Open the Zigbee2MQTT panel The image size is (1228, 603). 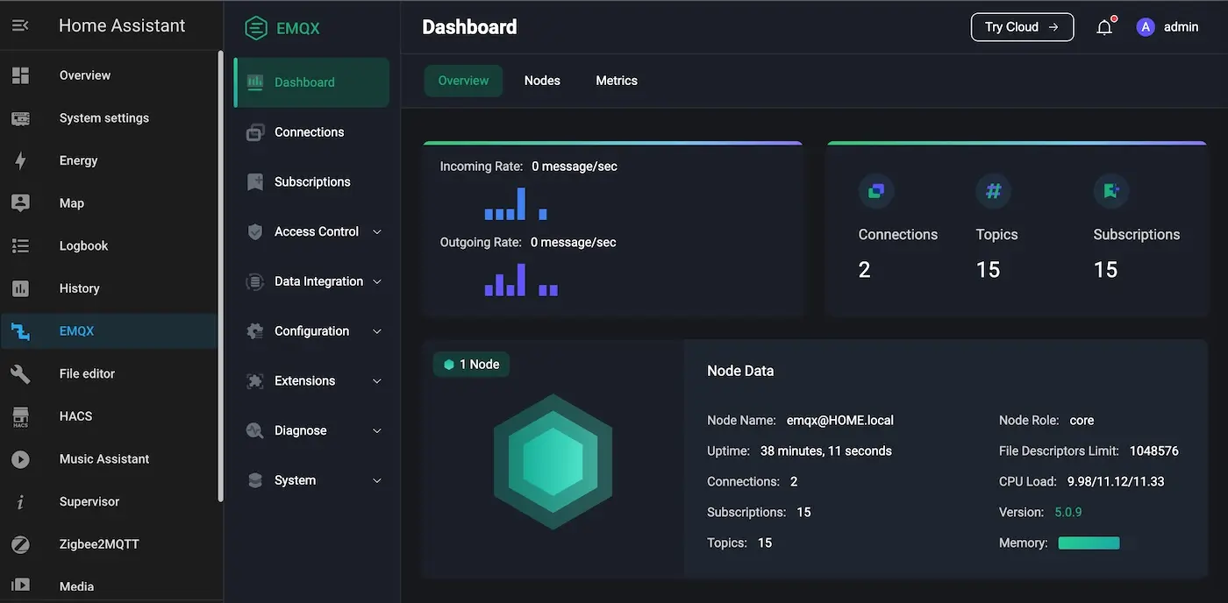(109, 544)
